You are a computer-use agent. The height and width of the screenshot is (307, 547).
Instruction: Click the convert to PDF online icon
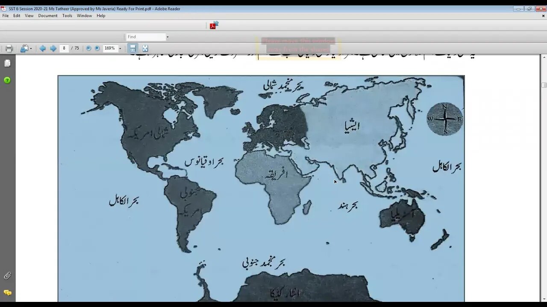click(x=214, y=25)
